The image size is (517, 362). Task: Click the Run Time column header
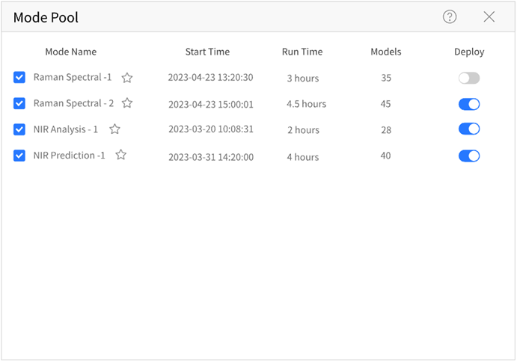(x=302, y=52)
